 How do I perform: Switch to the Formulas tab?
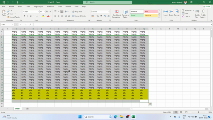pyautogui.click(x=51, y=7)
